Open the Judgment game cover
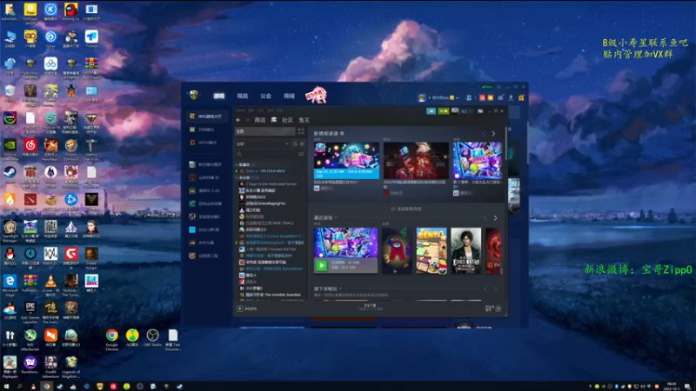The width and height of the screenshot is (696, 391). pos(465,250)
